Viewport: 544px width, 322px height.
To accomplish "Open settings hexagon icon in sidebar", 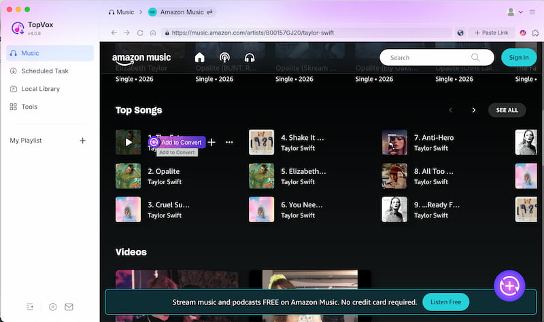I will [53, 307].
